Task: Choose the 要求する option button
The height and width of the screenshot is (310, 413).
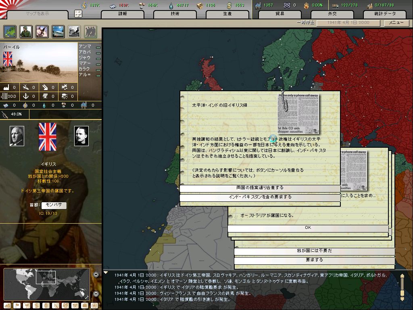Action: (x=315, y=260)
